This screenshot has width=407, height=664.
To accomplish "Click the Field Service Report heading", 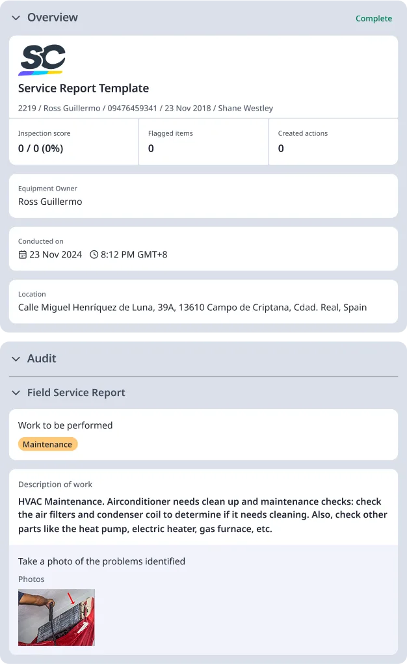I will click(x=76, y=393).
